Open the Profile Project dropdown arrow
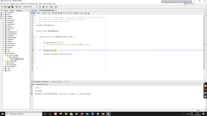This screenshot has height=116, width=207. (58, 7)
